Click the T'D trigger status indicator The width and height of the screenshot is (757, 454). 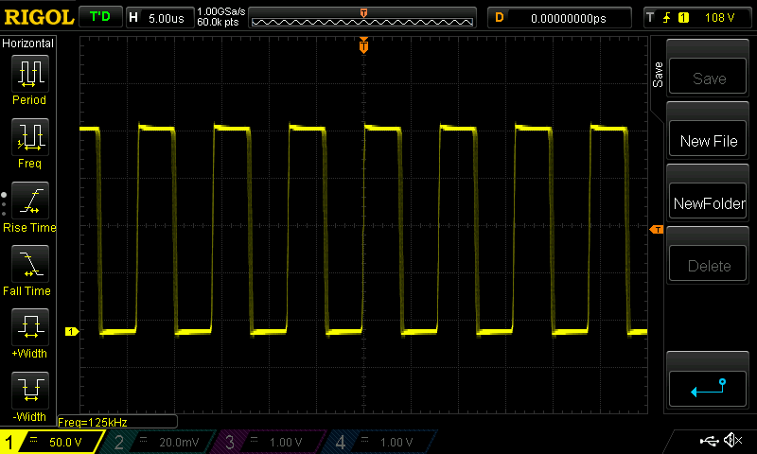tap(100, 17)
